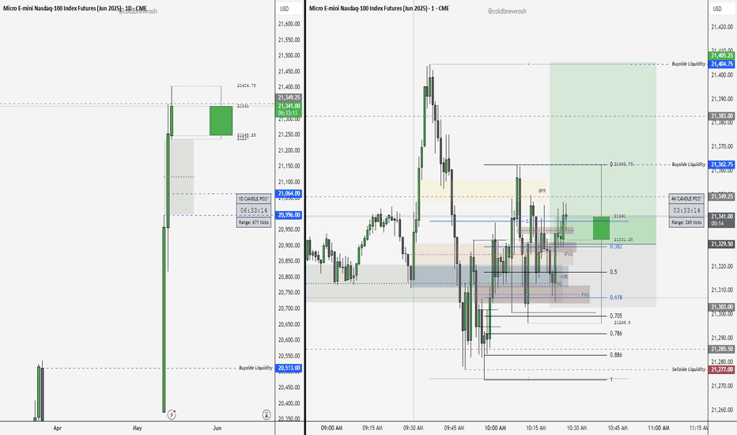Click Buyside Liquidity label beside 21,362.75
This screenshot has width=737, height=435.
pyautogui.click(x=689, y=165)
